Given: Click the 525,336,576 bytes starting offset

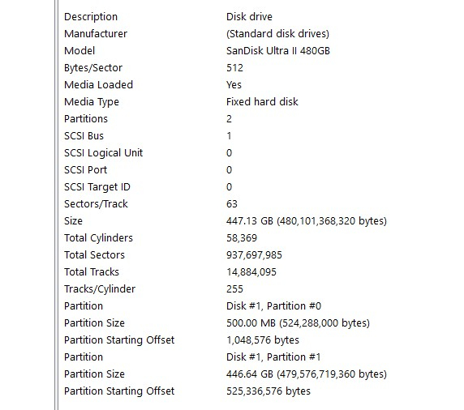Looking at the screenshot, I should (x=269, y=391).
